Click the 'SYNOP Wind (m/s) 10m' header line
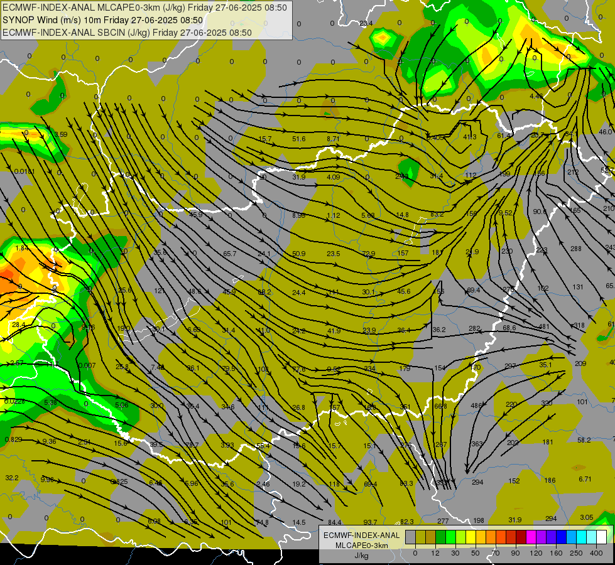Viewport: 615px width, 565px height. pyautogui.click(x=102, y=20)
